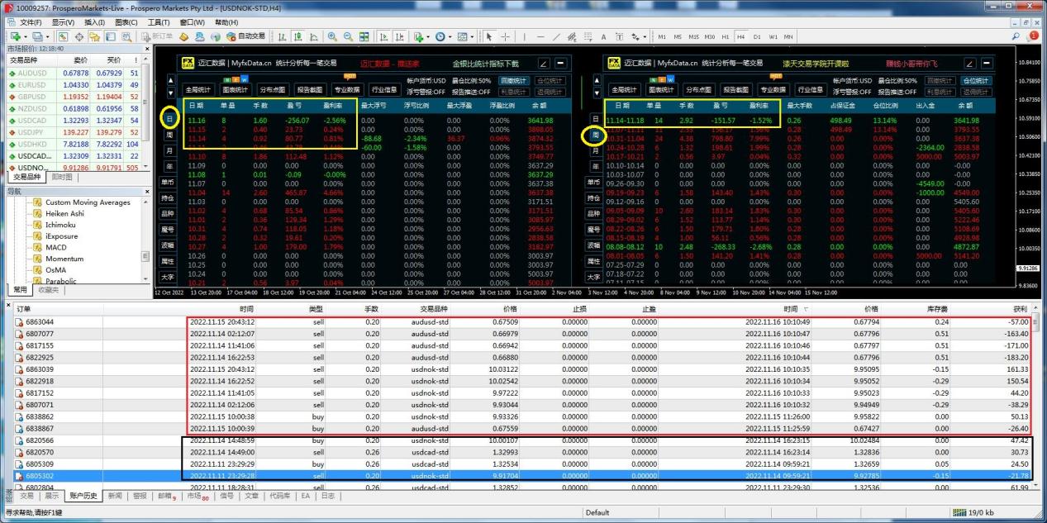Collapse the left statistics panel minus button
The image size is (1047, 523).
[x=561, y=63]
